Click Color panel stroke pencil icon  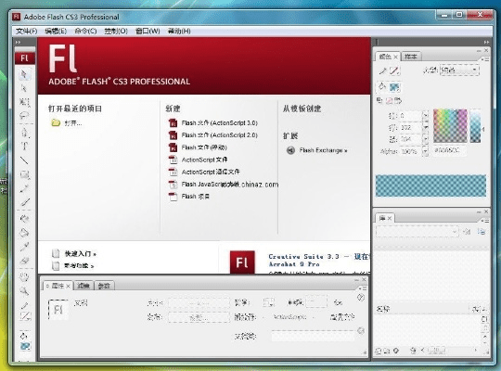(382, 70)
